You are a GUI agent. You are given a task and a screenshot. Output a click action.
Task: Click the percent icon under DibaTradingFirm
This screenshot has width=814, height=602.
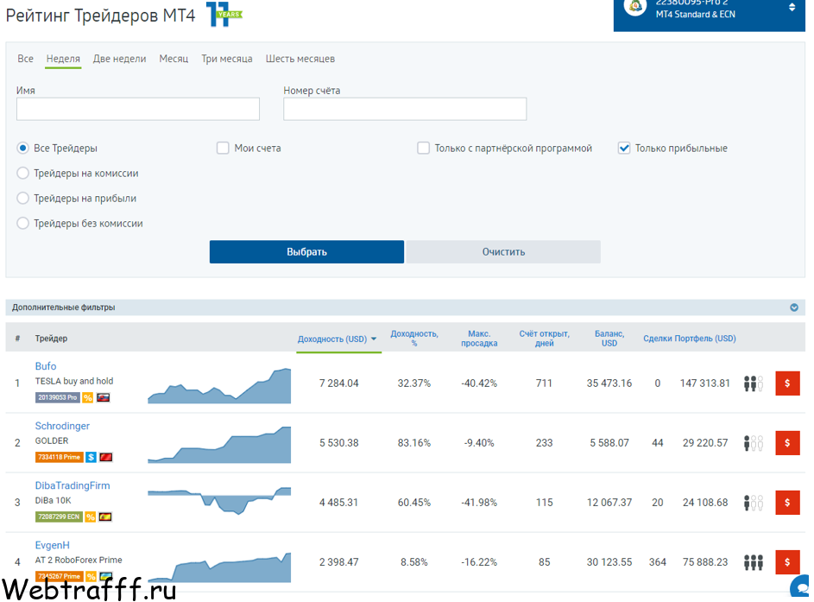pyautogui.click(x=91, y=516)
